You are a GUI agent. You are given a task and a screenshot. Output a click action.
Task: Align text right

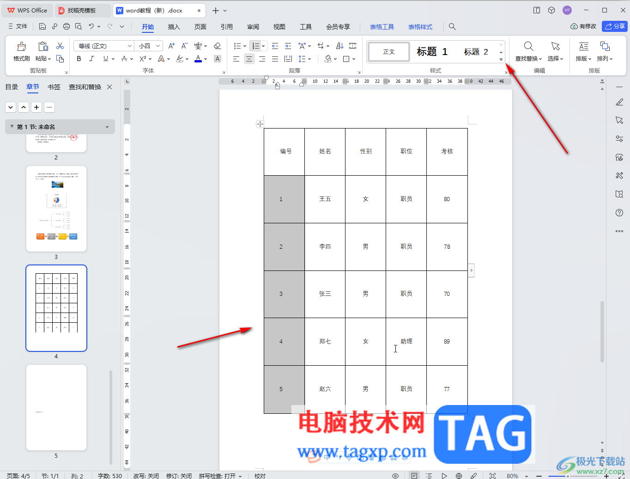pos(262,59)
